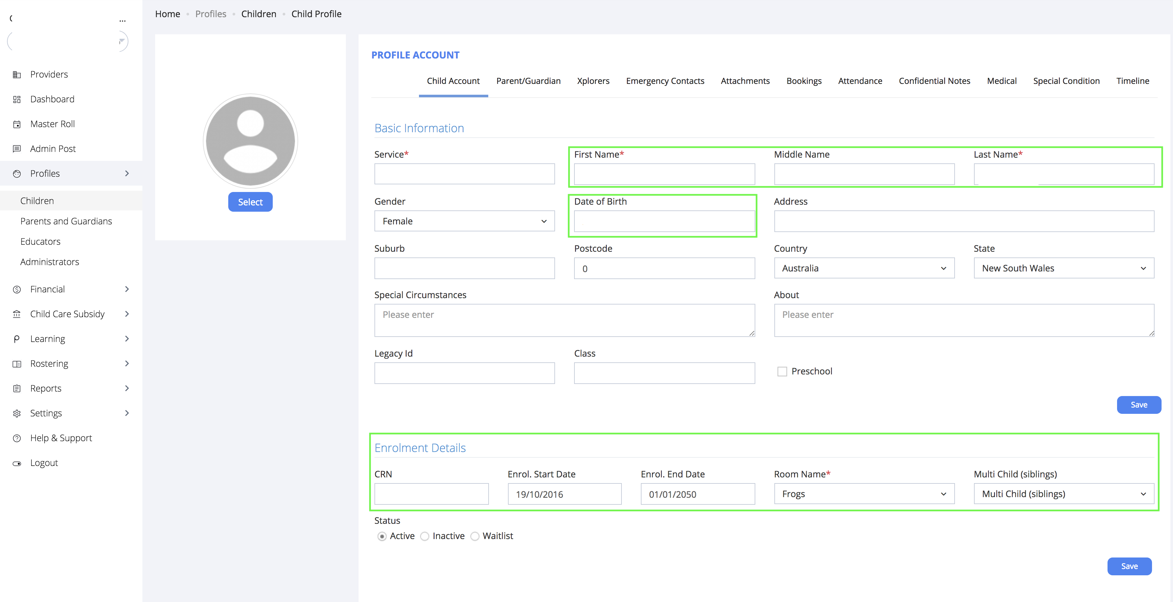Open Parents and Guardians in sidebar
The image size is (1173, 602).
tap(66, 221)
